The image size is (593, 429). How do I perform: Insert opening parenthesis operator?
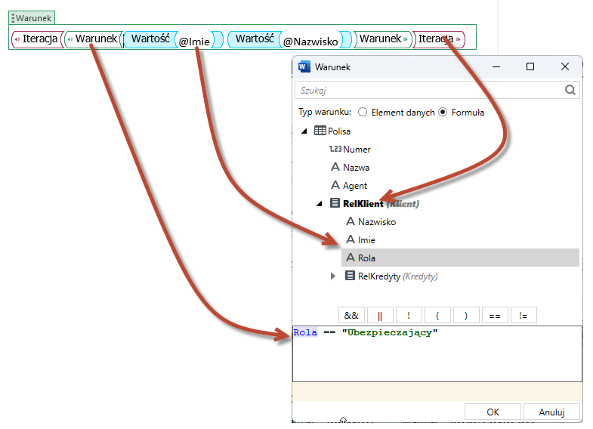point(437,315)
